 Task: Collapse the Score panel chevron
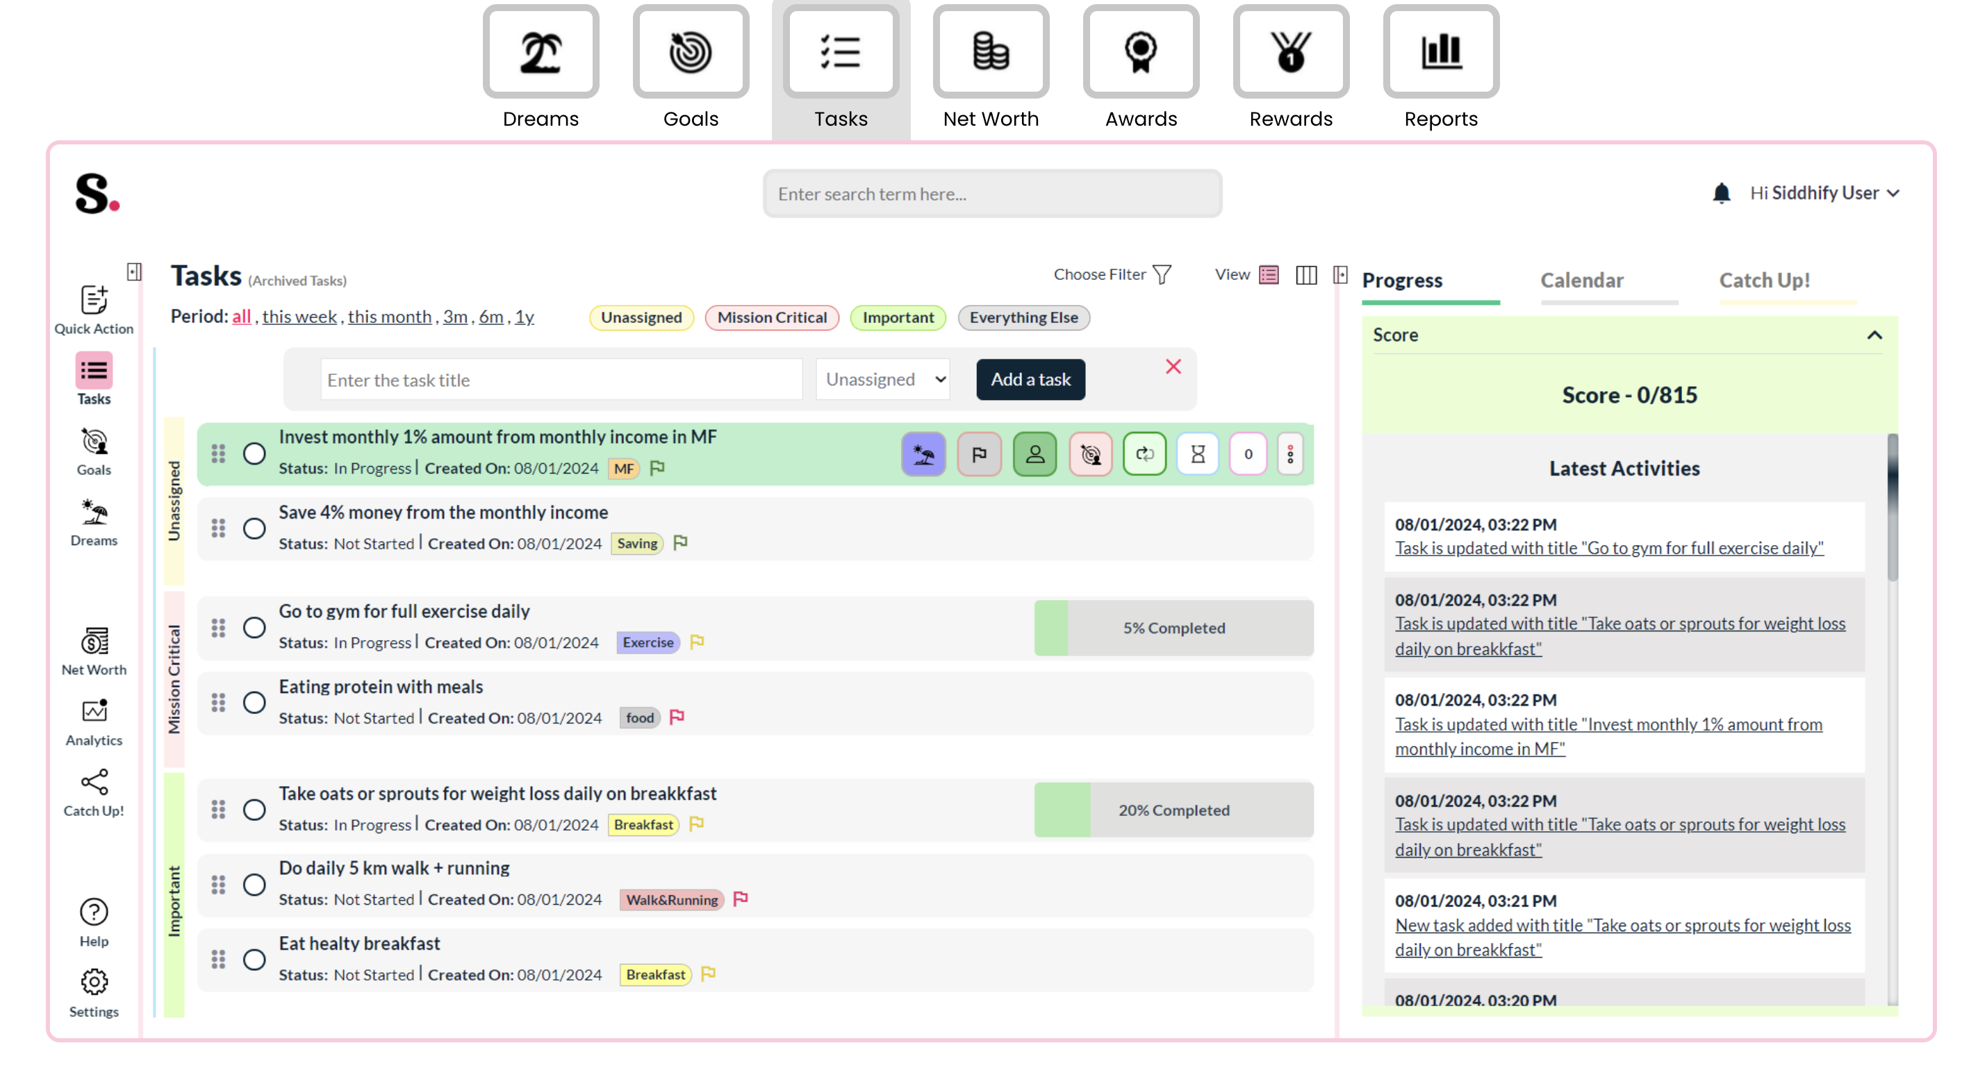coord(1874,335)
